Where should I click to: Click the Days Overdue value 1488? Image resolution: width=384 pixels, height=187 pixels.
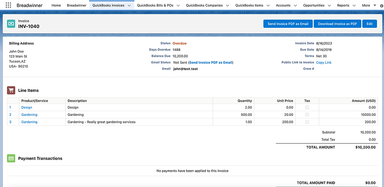[177, 50]
